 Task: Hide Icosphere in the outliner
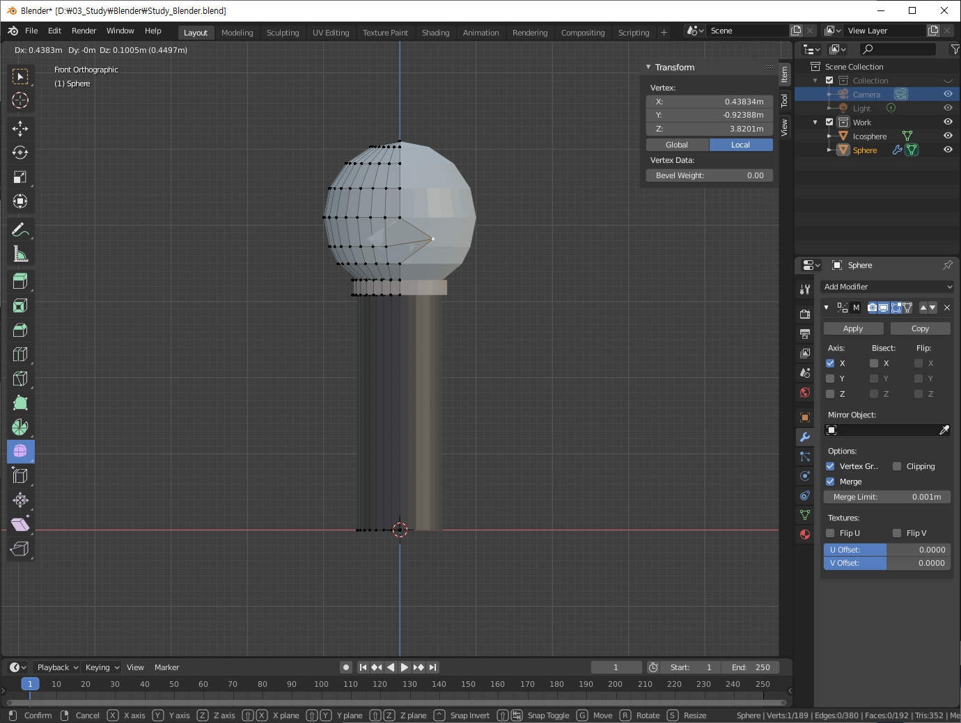tap(948, 136)
